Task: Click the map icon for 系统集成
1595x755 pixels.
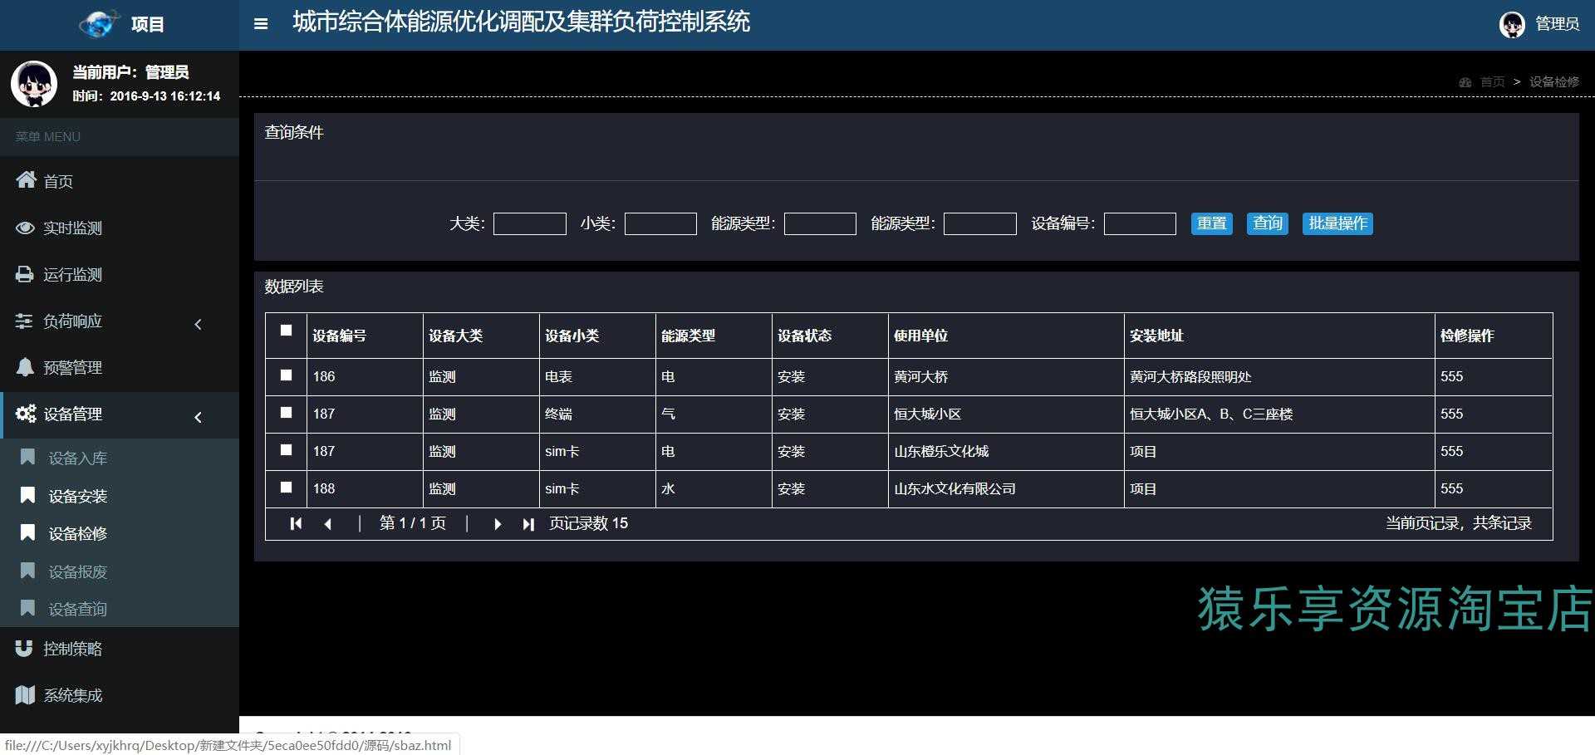Action: coord(26,694)
